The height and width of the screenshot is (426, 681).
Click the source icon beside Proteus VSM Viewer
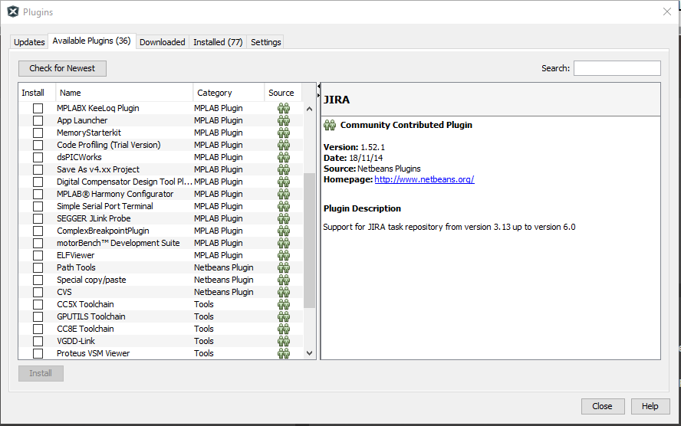(284, 353)
